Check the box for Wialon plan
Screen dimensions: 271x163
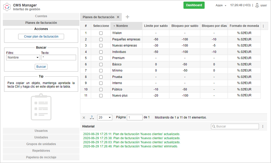coord(101,33)
